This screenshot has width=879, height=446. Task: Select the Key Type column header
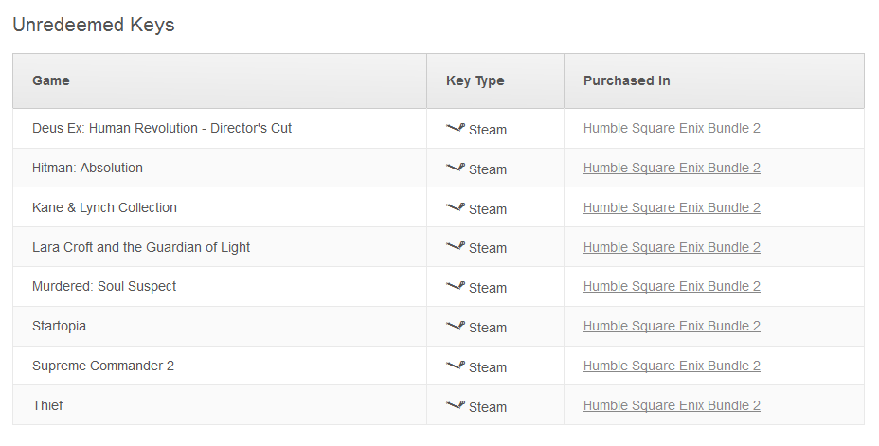(475, 80)
